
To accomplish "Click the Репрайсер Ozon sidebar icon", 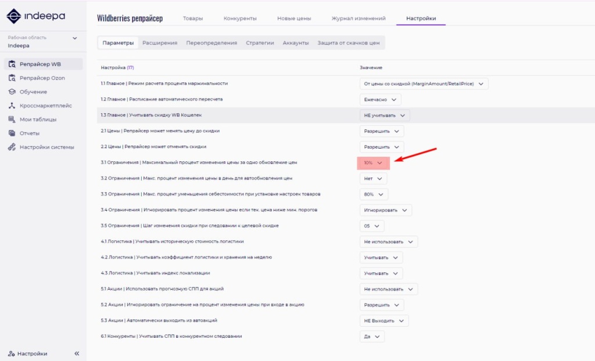I will [12, 78].
